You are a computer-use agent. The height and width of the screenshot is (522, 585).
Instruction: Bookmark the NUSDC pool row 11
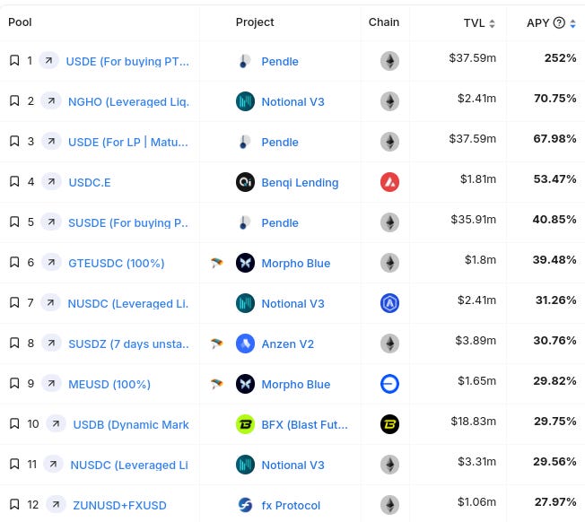click(14, 464)
